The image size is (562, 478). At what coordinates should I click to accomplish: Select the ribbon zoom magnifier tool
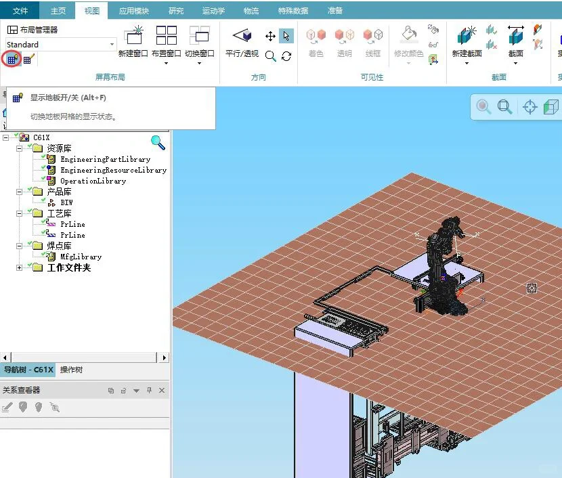click(271, 56)
